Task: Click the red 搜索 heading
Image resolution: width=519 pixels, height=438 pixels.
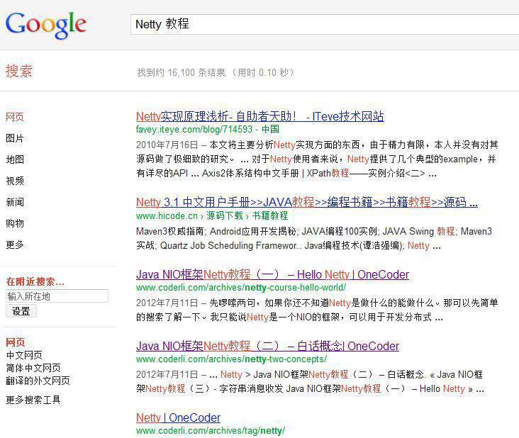Action: tap(19, 71)
